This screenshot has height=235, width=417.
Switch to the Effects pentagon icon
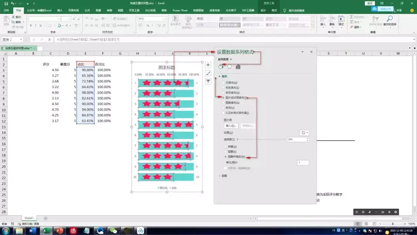229,67
